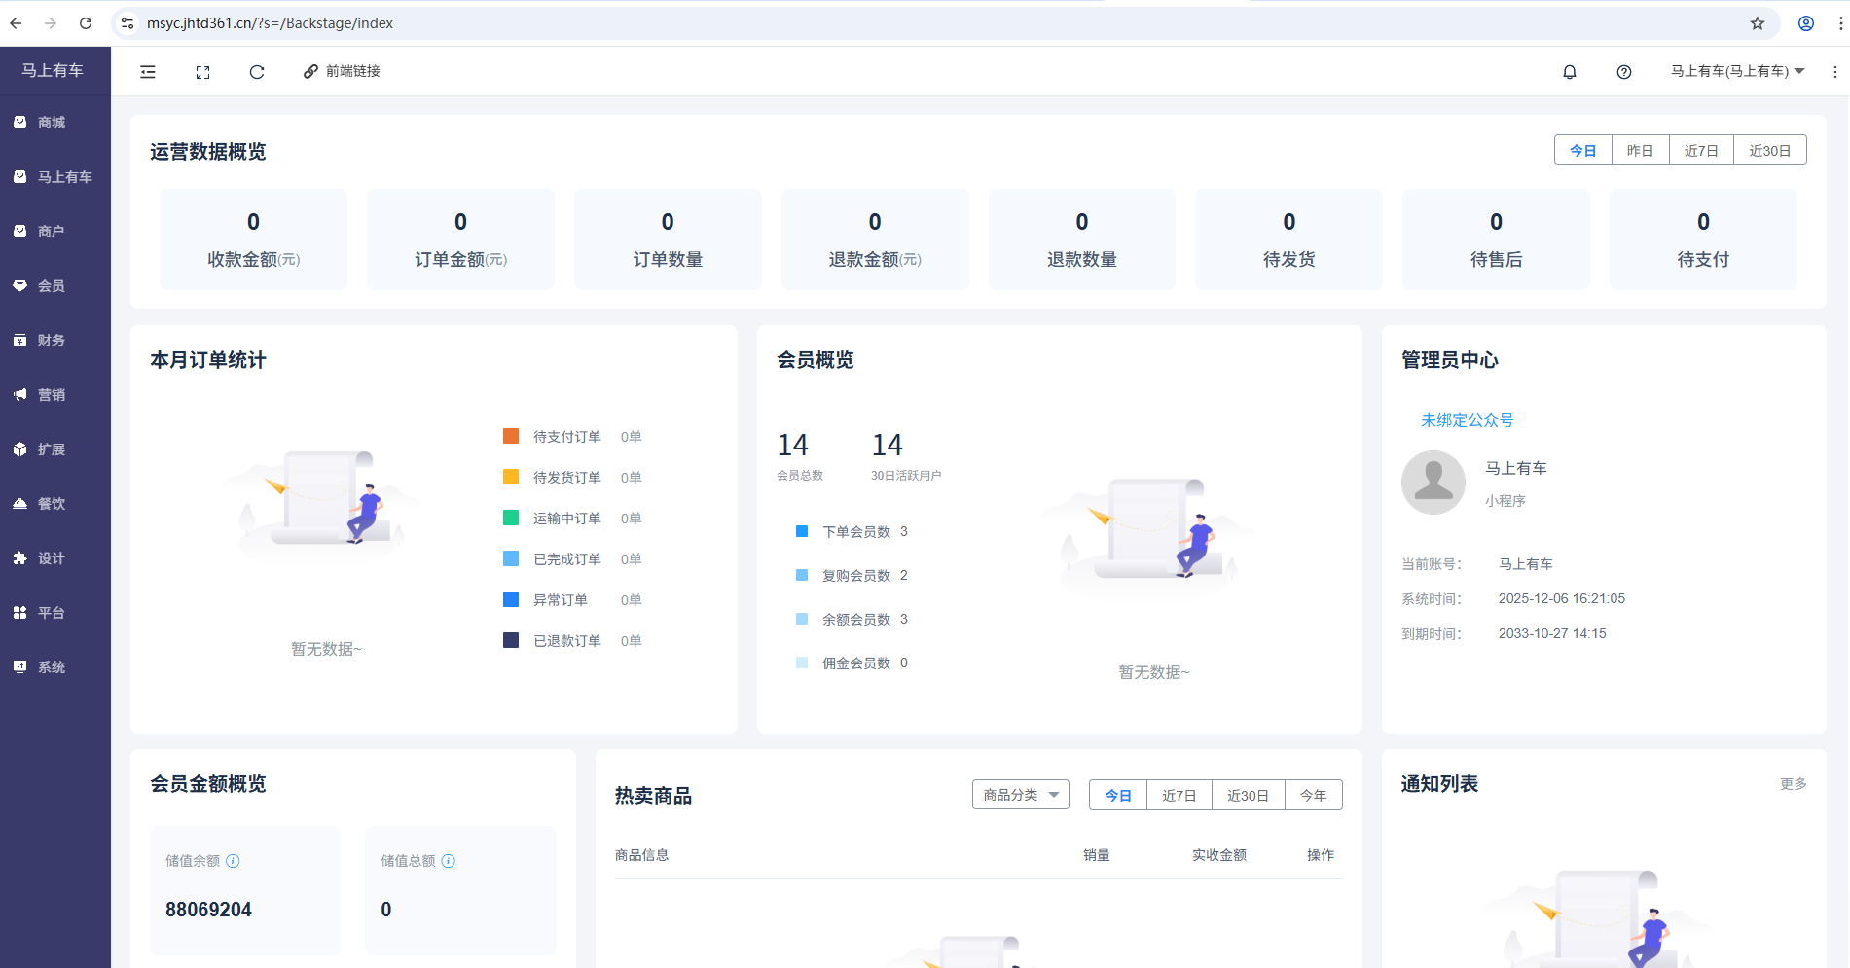Screen dimensions: 1850x968
Task: Click 更多 next to 通知列表
Action: [1794, 783]
